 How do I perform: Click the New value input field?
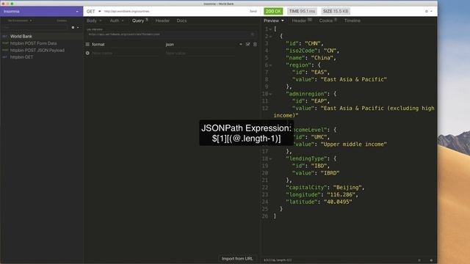pyautogui.click(x=200, y=53)
